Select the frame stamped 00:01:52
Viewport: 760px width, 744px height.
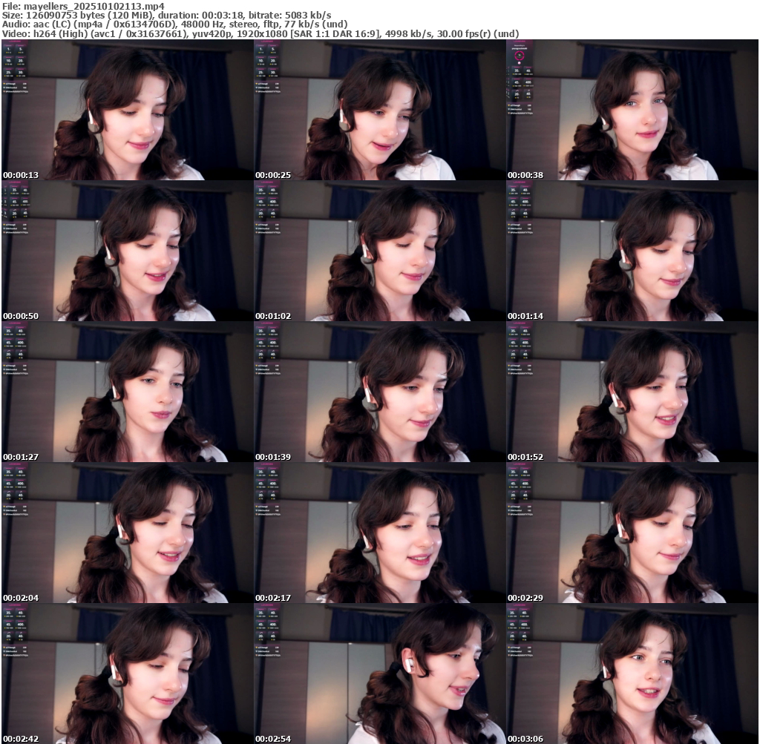pyautogui.click(x=632, y=392)
